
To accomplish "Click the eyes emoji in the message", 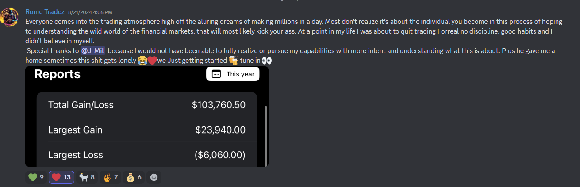I will (266, 61).
